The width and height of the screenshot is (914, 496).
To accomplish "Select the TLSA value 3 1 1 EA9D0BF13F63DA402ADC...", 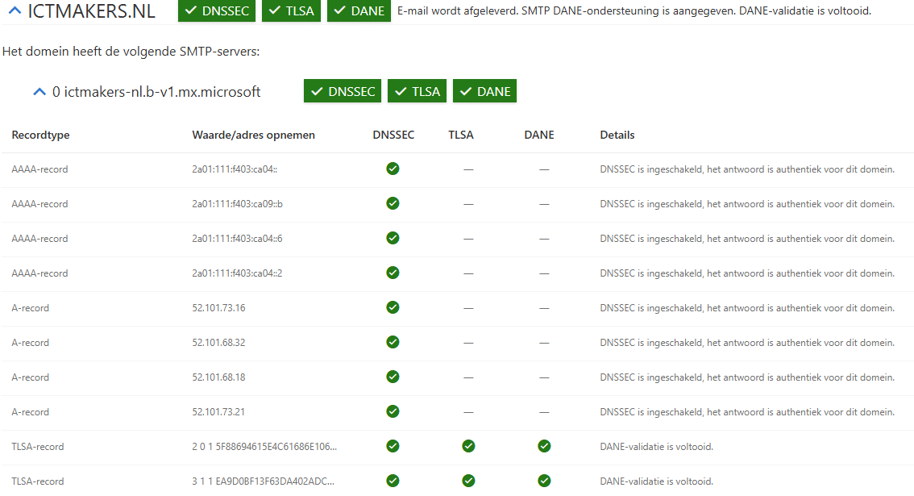I will click(x=263, y=481).
